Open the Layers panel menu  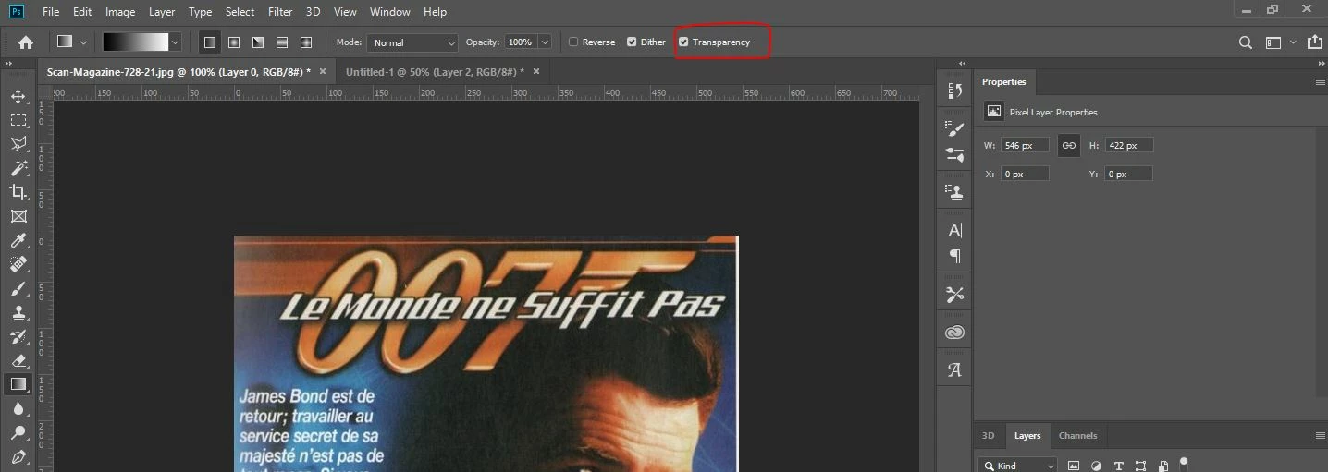click(1321, 436)
